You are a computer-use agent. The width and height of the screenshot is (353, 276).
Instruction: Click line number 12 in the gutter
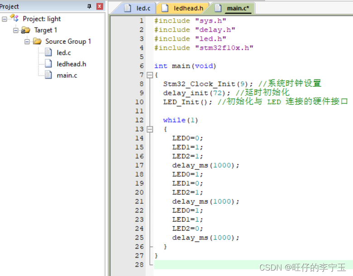click(139, 120)
